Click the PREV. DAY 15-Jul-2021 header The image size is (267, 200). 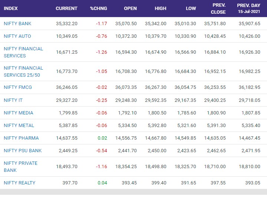pyautogui.click(x=248, y=9)
